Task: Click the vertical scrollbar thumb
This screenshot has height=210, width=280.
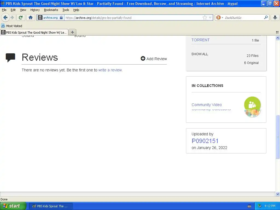Action: [x=278, y=137]
